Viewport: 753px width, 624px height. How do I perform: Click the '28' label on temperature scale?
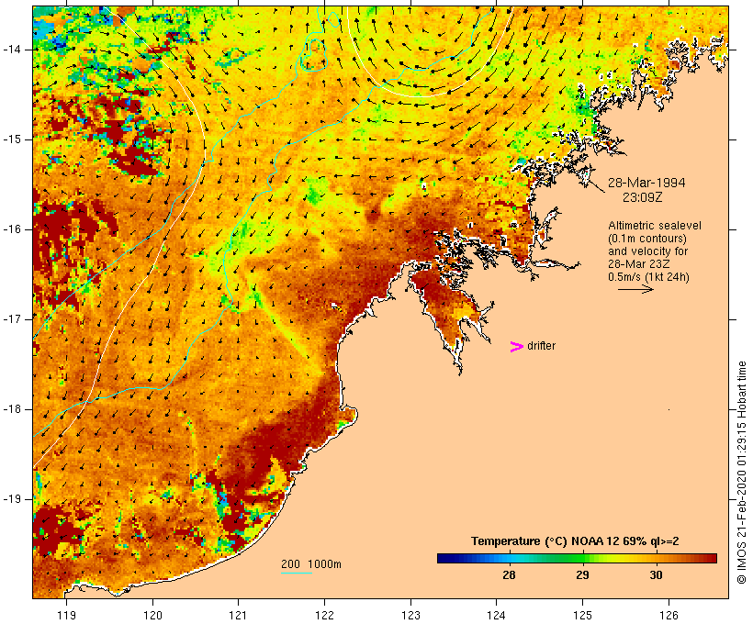coord(509,574)
